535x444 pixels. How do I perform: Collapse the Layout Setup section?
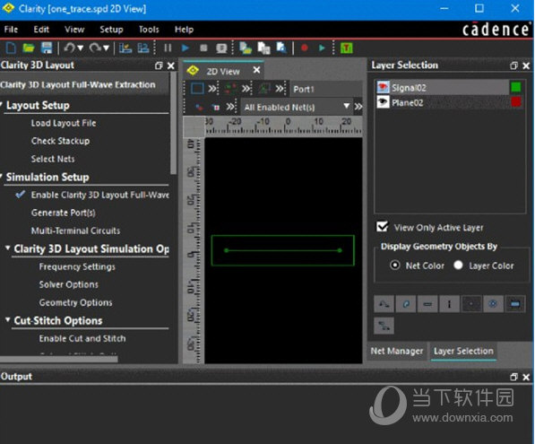2,105
